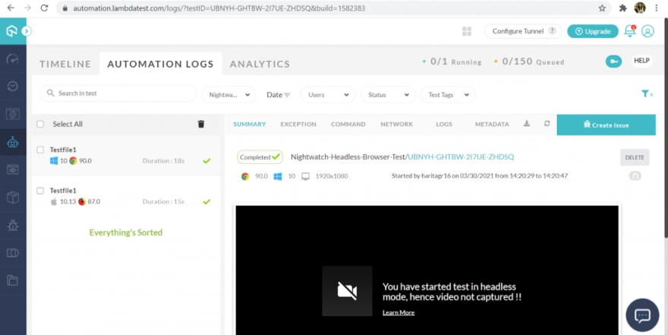Viewport: 668px width, 335px height.
Task: Click the HELP button
Action: 641,61
